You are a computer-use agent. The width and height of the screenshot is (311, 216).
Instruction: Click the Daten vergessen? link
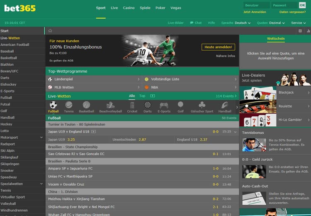click(x=293, y=12)
